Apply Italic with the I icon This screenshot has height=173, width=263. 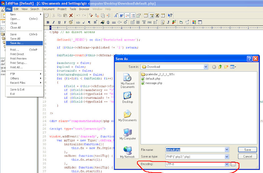click(54, 22)
